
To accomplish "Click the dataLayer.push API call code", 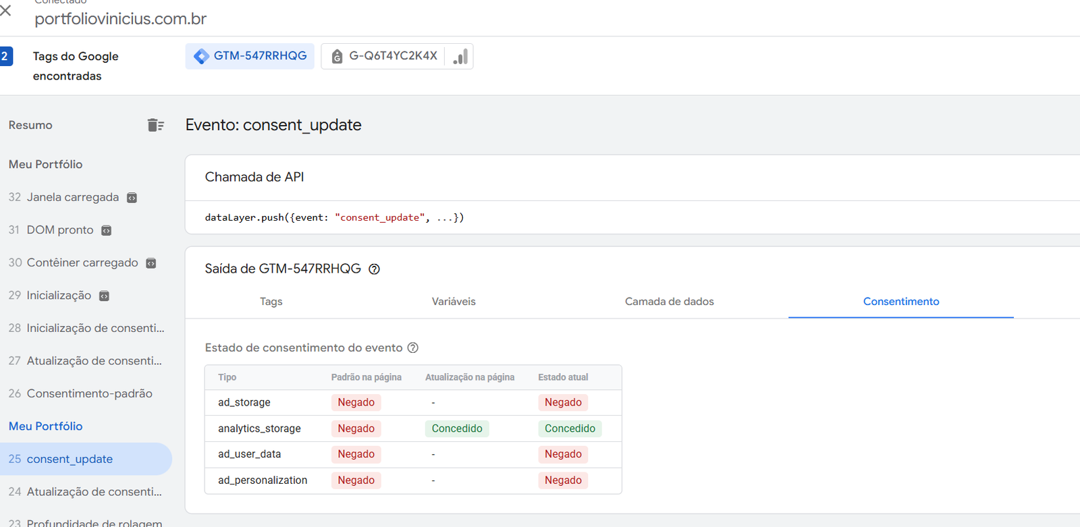I will click(x=334, y=217).
